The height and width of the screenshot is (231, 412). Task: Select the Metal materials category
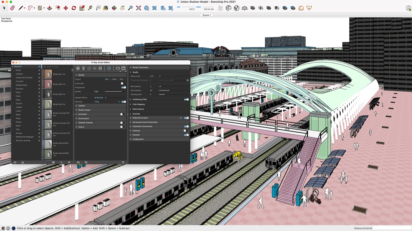pos(18,115)
